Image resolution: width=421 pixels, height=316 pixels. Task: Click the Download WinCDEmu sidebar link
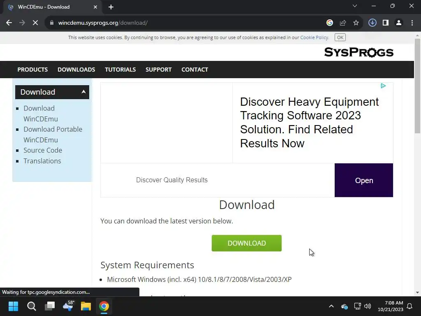click(x=41, y=114)
